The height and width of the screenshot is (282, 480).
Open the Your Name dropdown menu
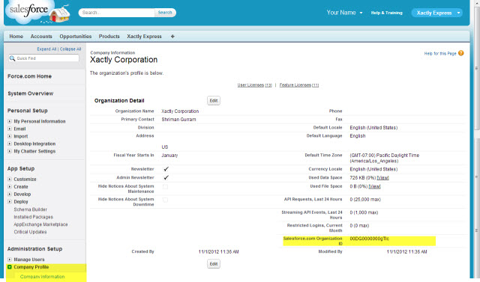pos(344,13)
